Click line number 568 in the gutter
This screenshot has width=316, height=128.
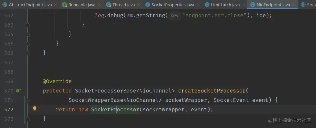pos(9,72)
